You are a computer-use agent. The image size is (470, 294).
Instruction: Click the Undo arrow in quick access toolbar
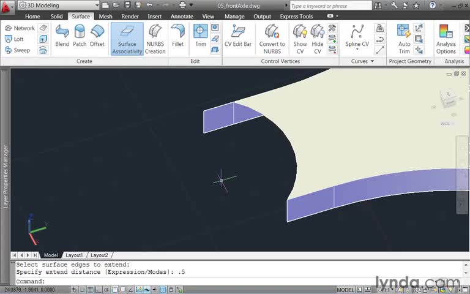[x=149, y=5]
